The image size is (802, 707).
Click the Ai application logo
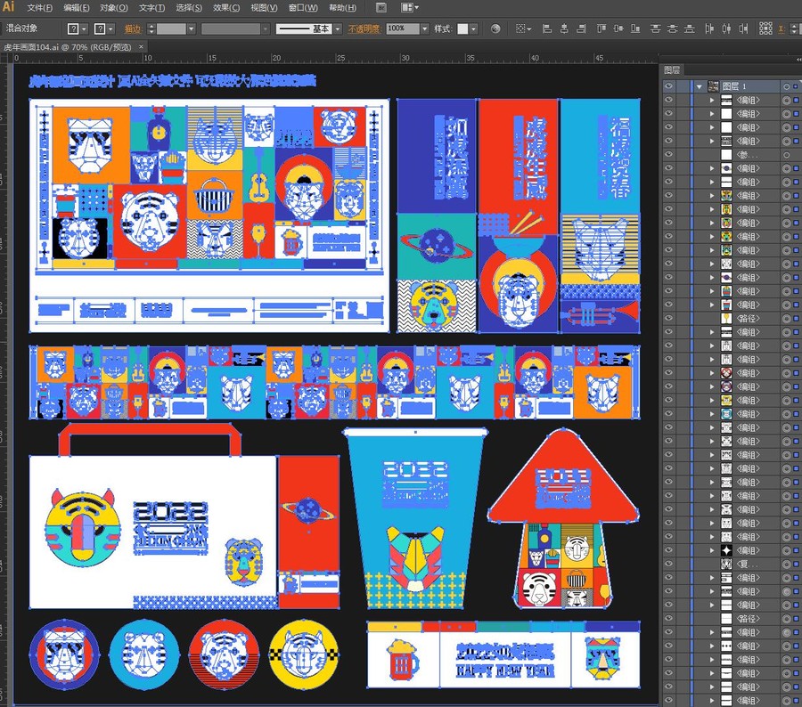click(x=8, y=6)
